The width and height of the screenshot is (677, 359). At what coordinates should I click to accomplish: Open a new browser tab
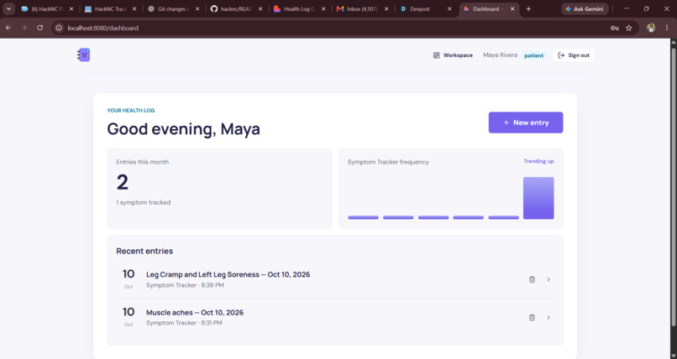pyautogui.click(x=528, y=8)
